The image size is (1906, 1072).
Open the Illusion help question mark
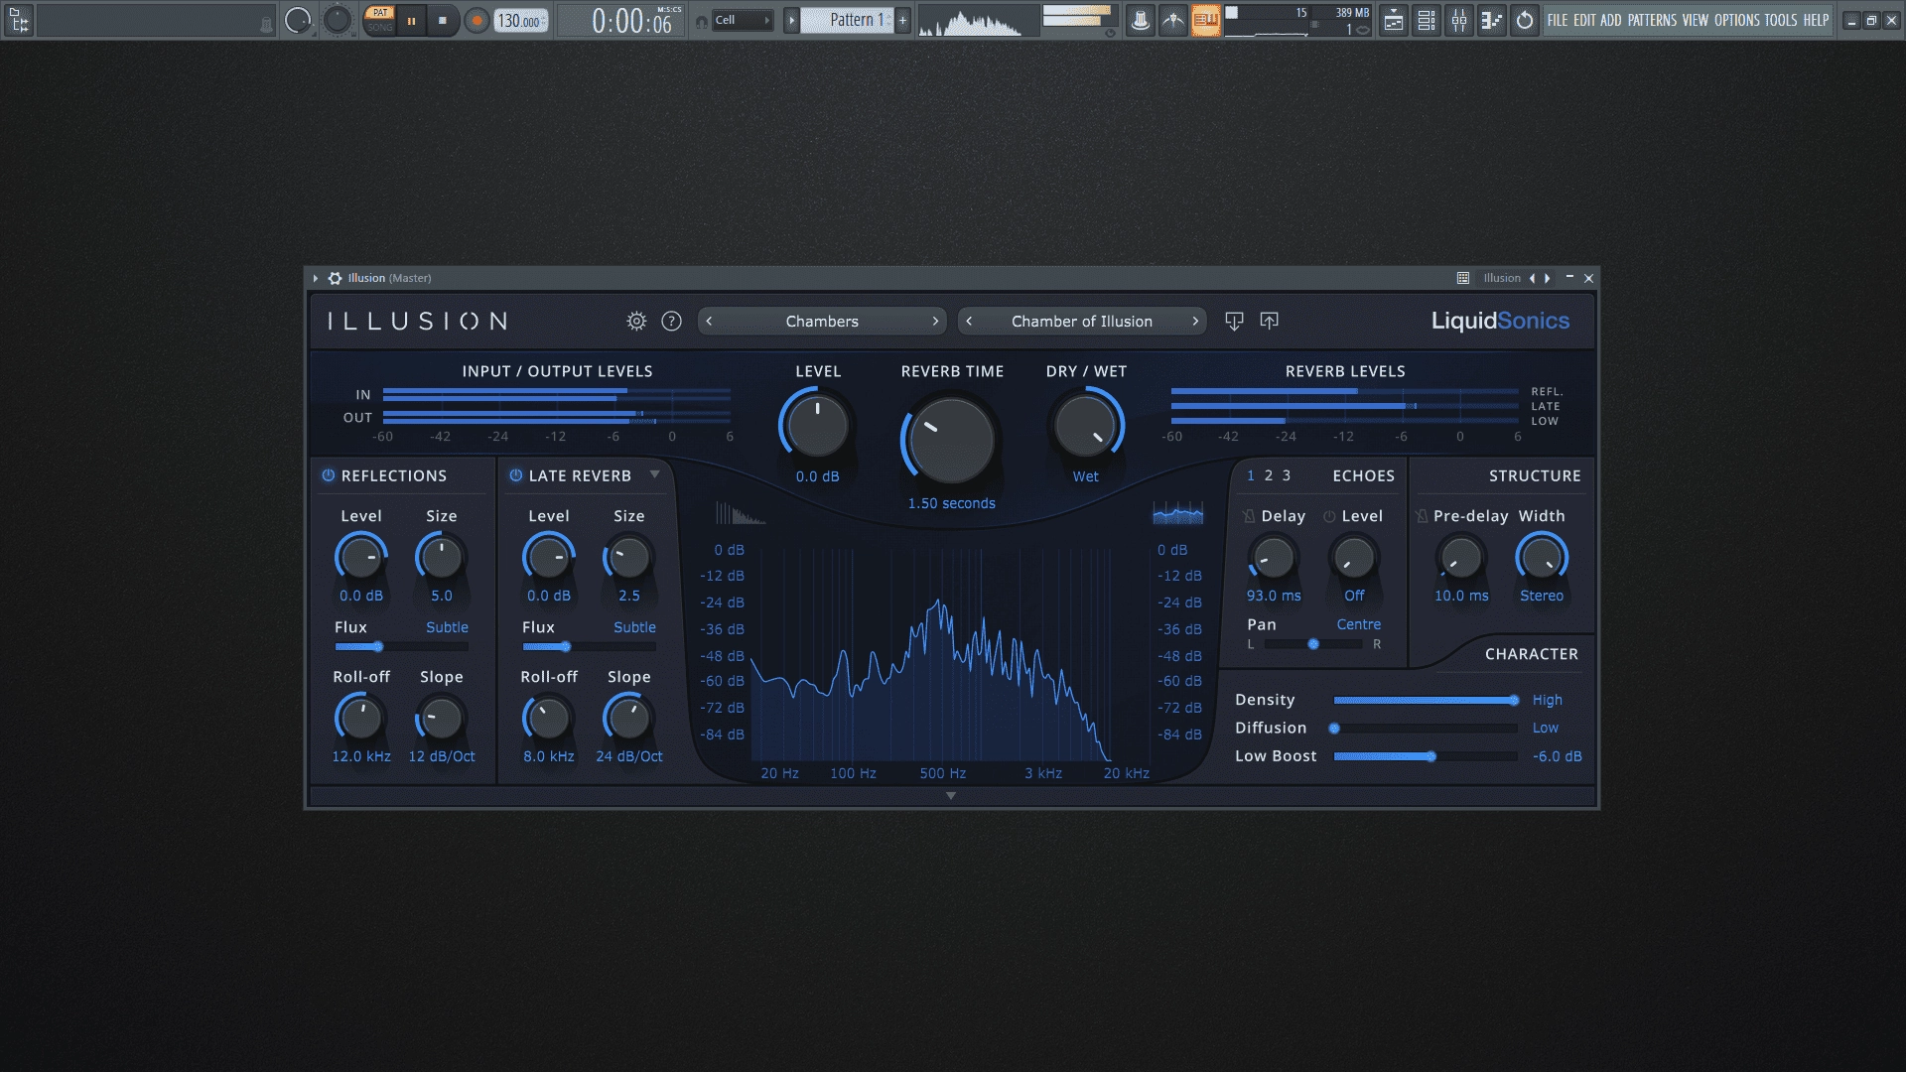pos(671,321)
